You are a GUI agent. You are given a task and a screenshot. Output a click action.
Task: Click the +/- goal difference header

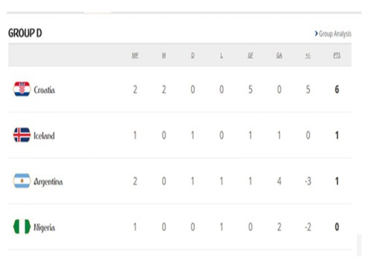(x=308, y=55)
